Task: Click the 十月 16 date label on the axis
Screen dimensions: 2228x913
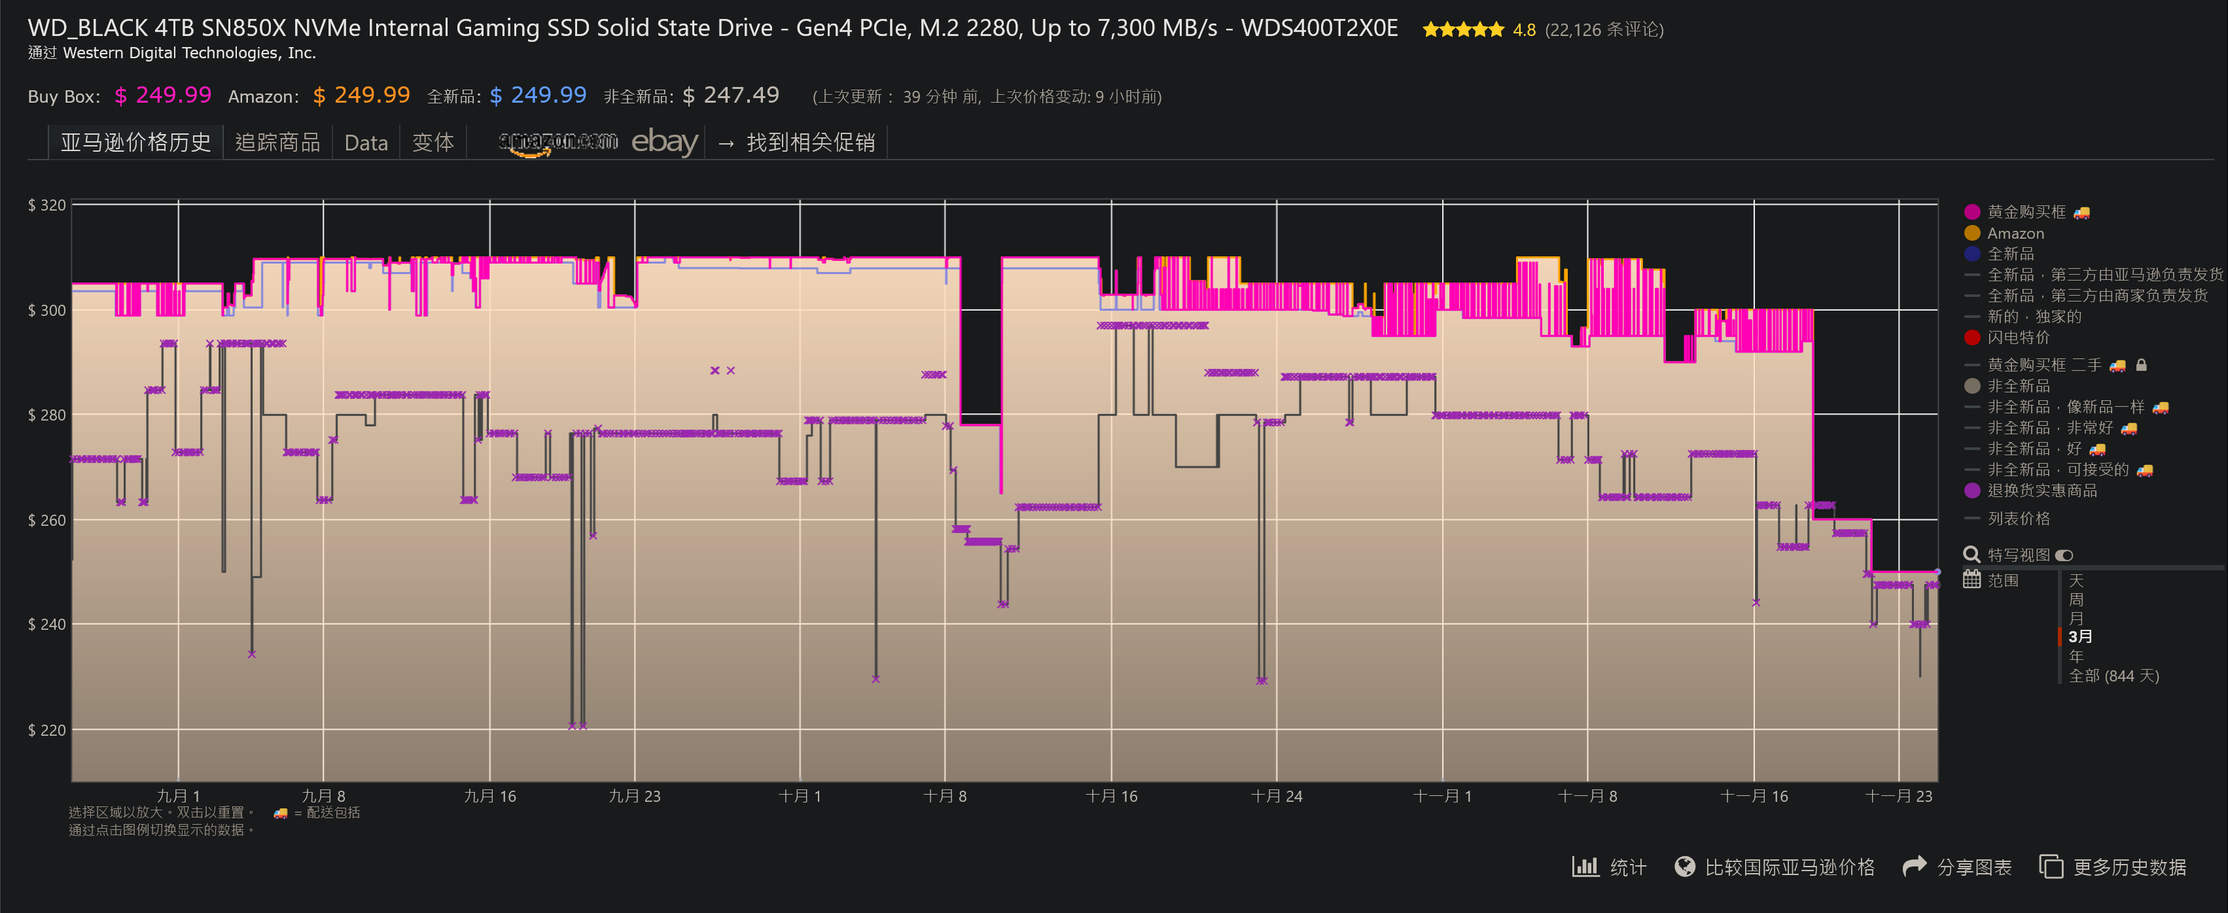Action: pyautogui.click(x=1112, y=797)
